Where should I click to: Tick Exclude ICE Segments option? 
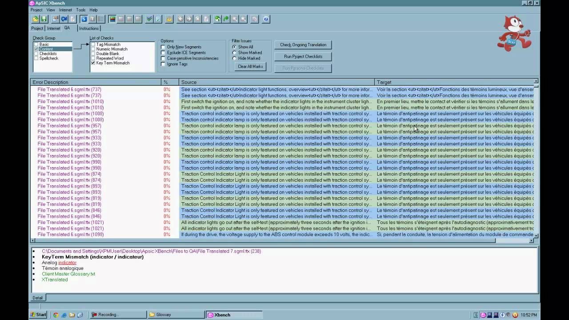[x=163, y=52]
